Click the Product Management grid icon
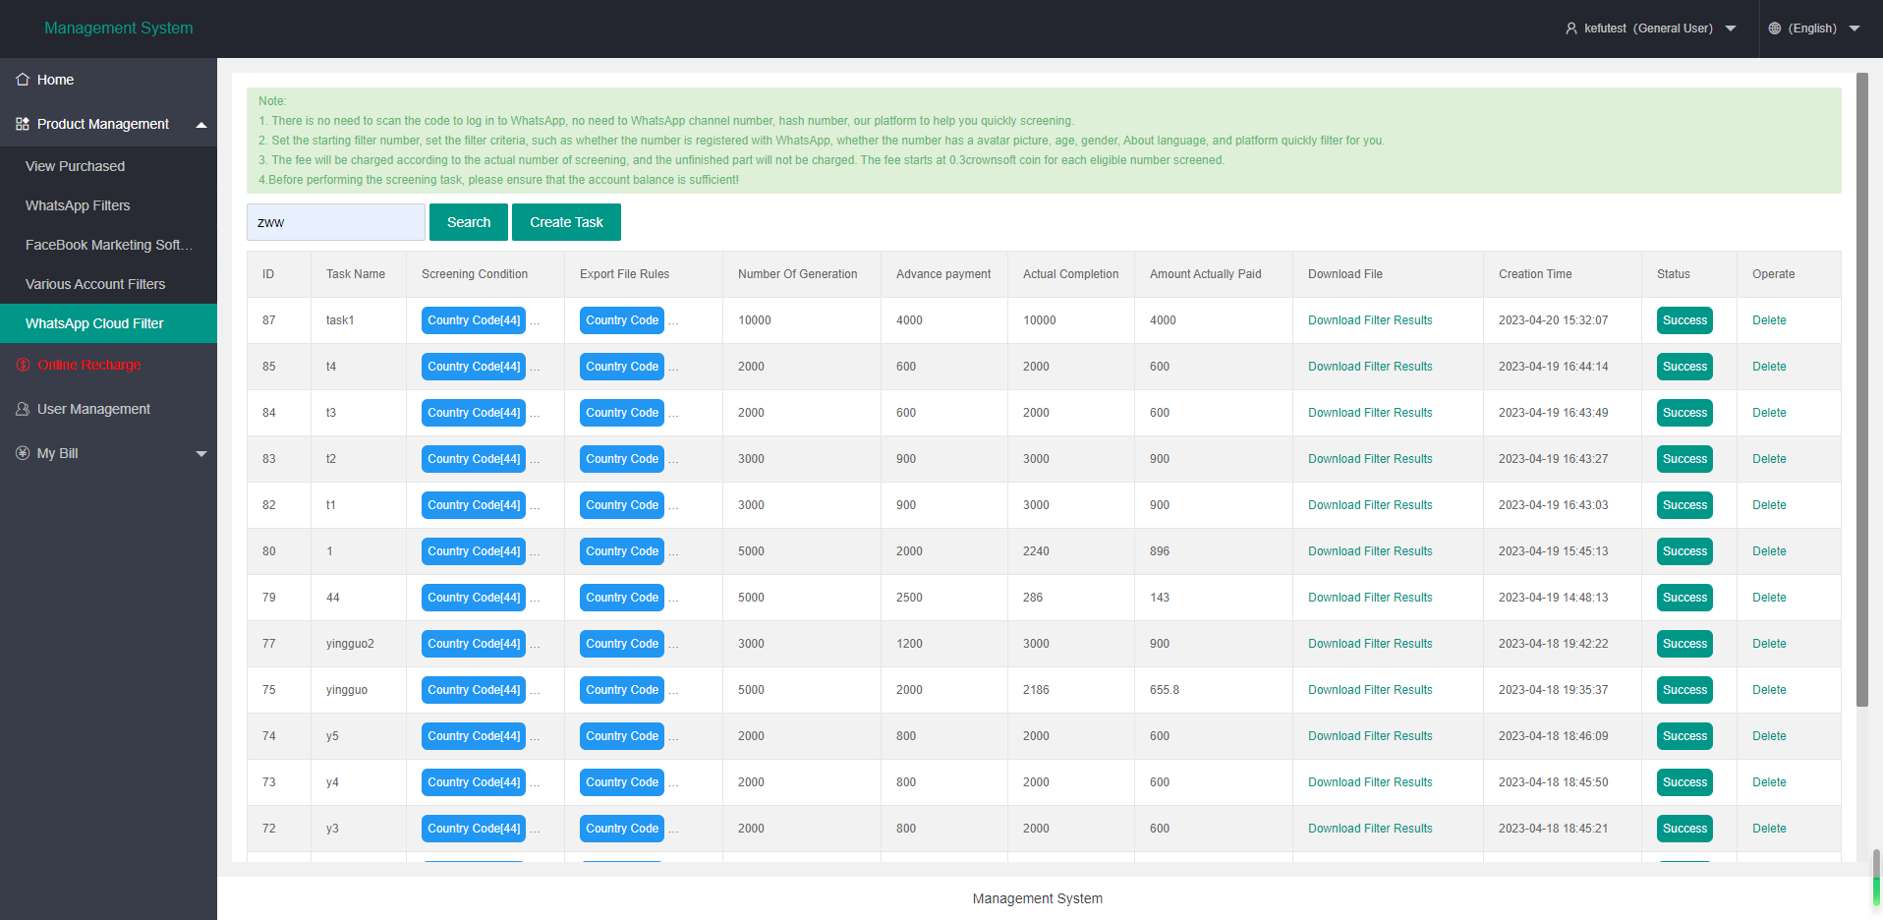The image size is (1883, 920). coord(23,124)
